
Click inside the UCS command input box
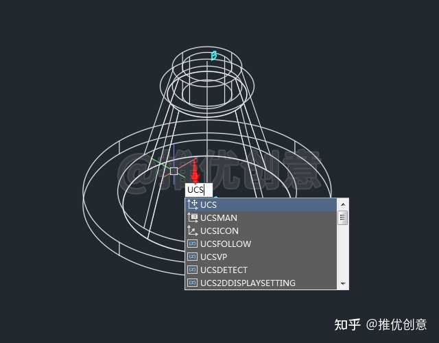point(199,190)
